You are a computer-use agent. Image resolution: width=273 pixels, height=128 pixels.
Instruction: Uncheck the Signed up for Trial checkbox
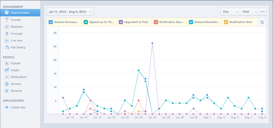pos(86,22)
